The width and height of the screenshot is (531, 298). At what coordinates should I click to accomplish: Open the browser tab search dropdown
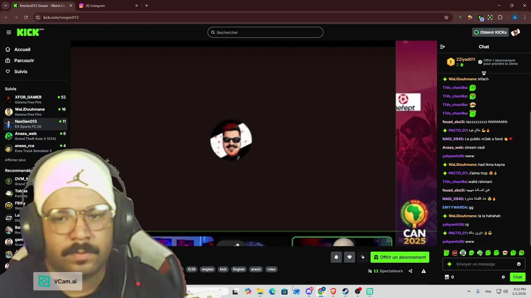coord(5,6)
